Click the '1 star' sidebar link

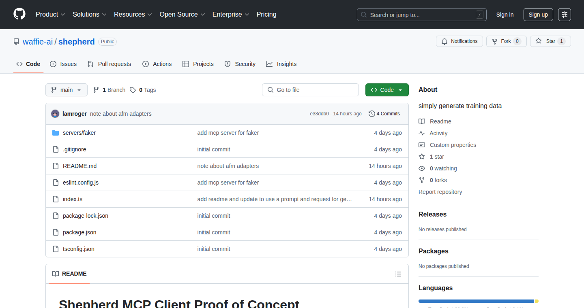point(437,157)
